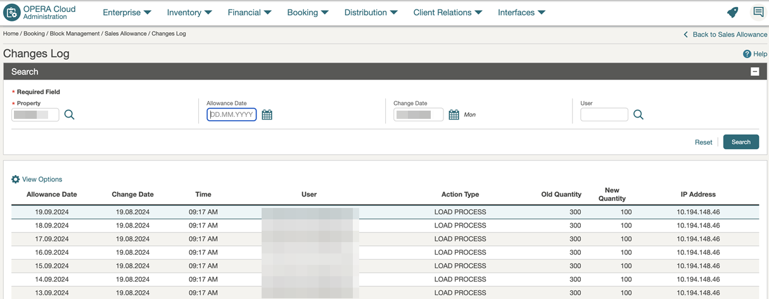769x299 pixels.
Task: Focus the Property input field
Action: [35, 114]
